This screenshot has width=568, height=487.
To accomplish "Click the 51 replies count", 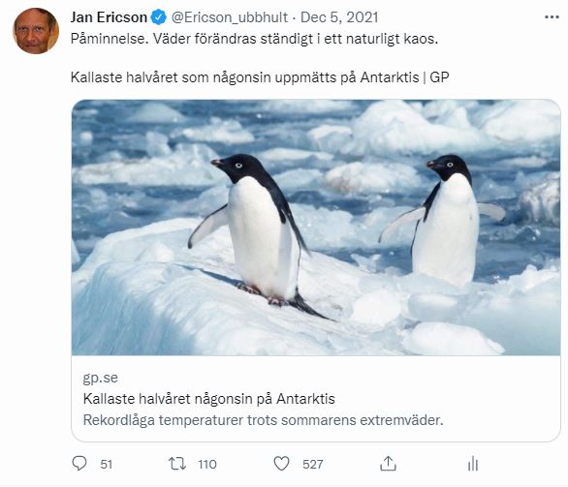I will (107, 464).
